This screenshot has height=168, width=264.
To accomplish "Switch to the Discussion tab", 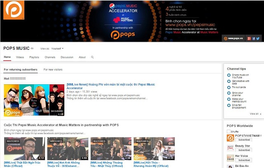I will [x=67, y=57].
